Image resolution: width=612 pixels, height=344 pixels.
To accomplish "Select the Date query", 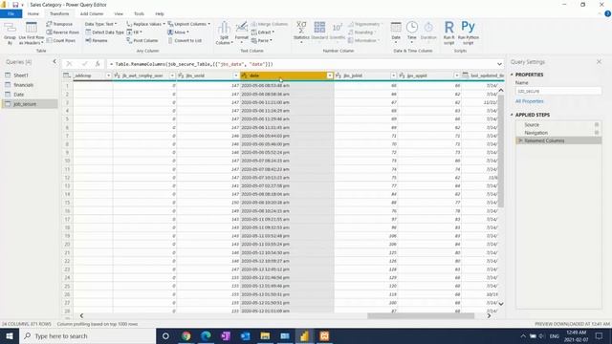I will click(30, 95).
